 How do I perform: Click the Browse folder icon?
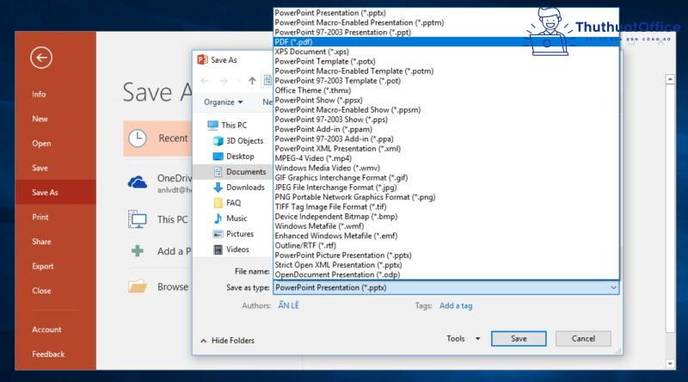click(x=138, y=286)
